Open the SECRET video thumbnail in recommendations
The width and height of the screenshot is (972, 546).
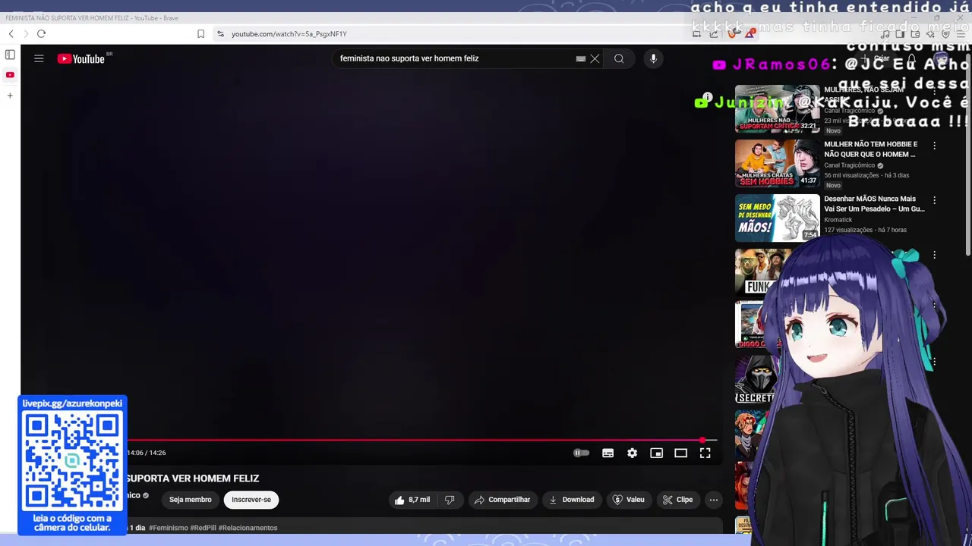(x=755, y=379)
